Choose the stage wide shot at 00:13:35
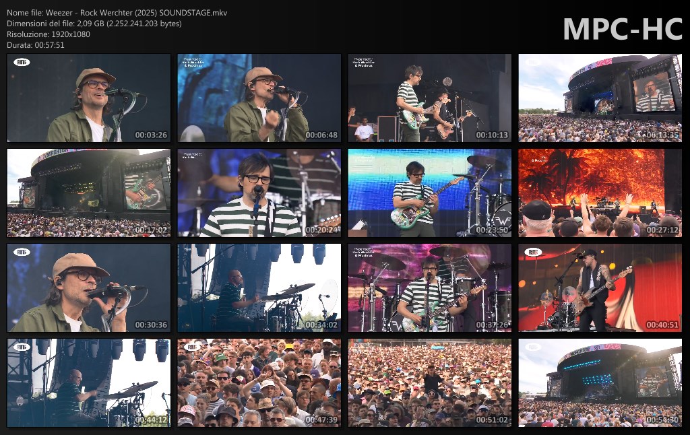Screen dimensions: 690x435 (x=600, y=98)
